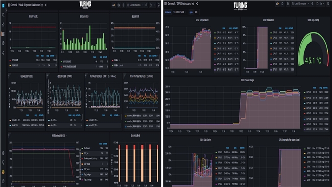332x187 pixels.
Task: Open Starred section in left sidebar
Action: (3, 25)
